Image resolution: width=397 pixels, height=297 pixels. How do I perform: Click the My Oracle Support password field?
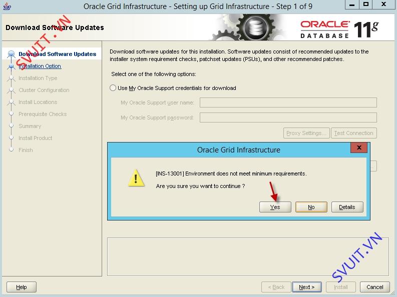(288, 117)
